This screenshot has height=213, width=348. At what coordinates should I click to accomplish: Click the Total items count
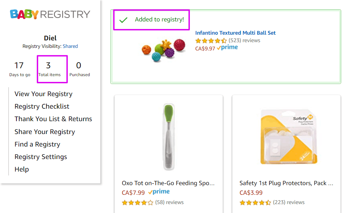point(49,66)
